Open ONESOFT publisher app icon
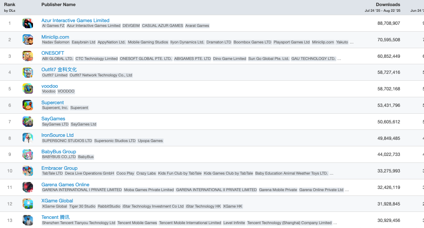This screenshot has height=228, width=424. (x=28, y=56)
